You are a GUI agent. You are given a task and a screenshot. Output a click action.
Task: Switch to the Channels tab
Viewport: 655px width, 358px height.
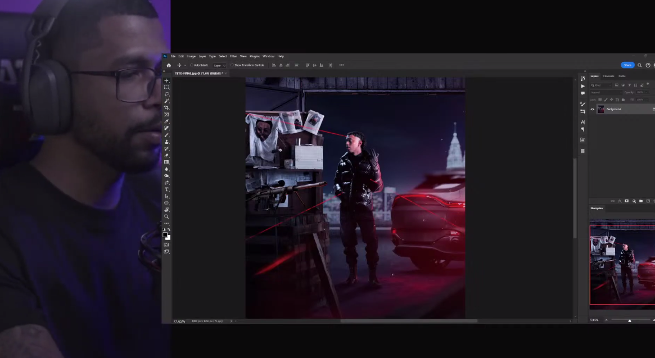[608, 76]
